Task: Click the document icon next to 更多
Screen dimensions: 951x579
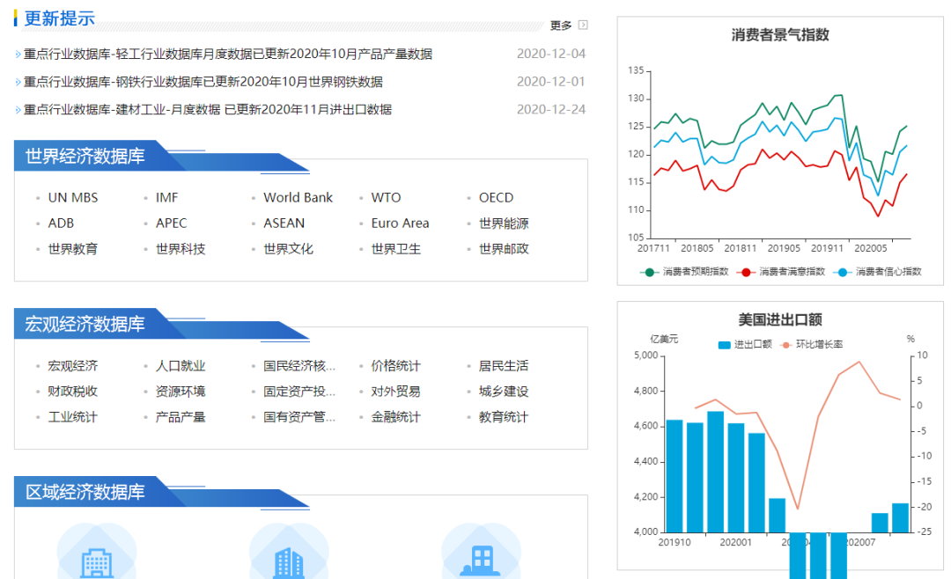Action: pyautogui.click(x=583, y=26)
